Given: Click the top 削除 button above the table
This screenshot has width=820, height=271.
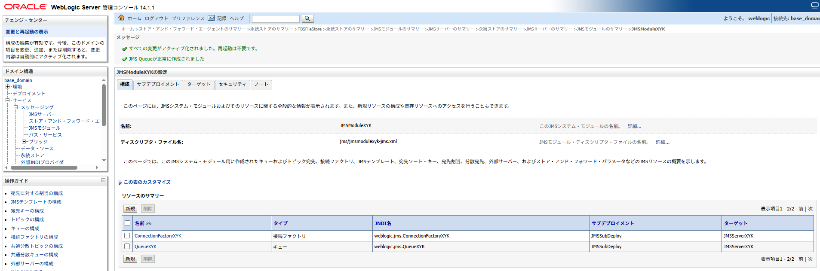Looking at the screenshot, I should pyautogui.click(x=148, y=209).
